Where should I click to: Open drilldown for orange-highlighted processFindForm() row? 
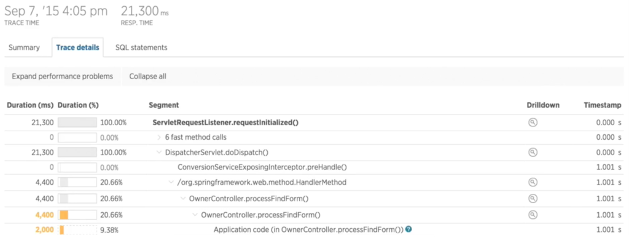click(533, 215)
